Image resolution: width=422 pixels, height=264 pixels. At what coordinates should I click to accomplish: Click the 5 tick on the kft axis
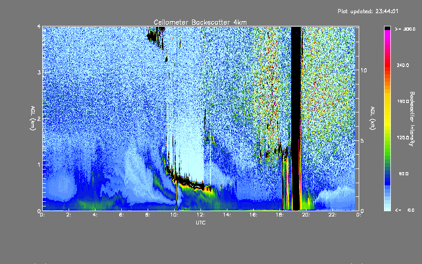click(x=362, y=140)
